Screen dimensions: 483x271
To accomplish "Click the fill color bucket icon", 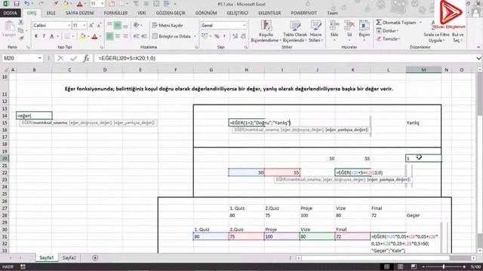I will 82,36.
